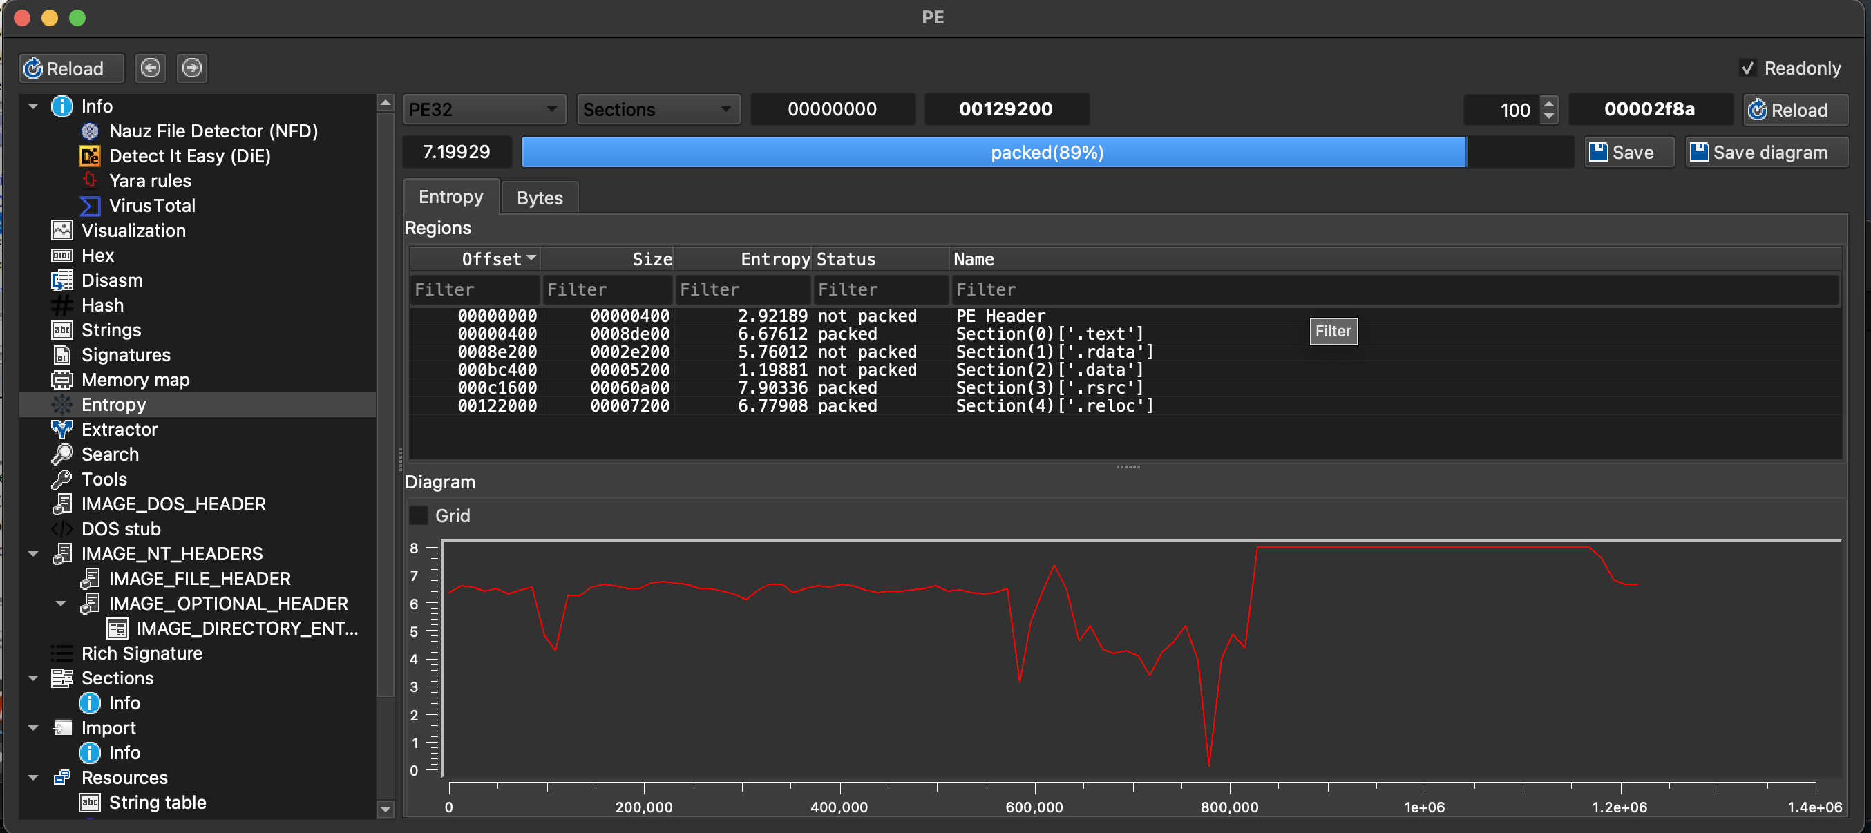Screen dimensions: 1871x833
Task: Collapse the Sections tree node
Action: click(32, 678)
